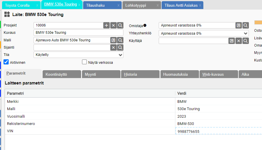
Task: Click the VIN value 9988776655 cell
Action: pyautogui.click(x=219, y=131)
